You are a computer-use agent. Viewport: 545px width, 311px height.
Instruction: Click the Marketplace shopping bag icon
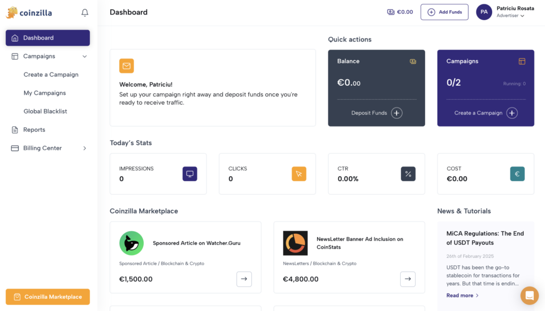(x=17, y=297)
